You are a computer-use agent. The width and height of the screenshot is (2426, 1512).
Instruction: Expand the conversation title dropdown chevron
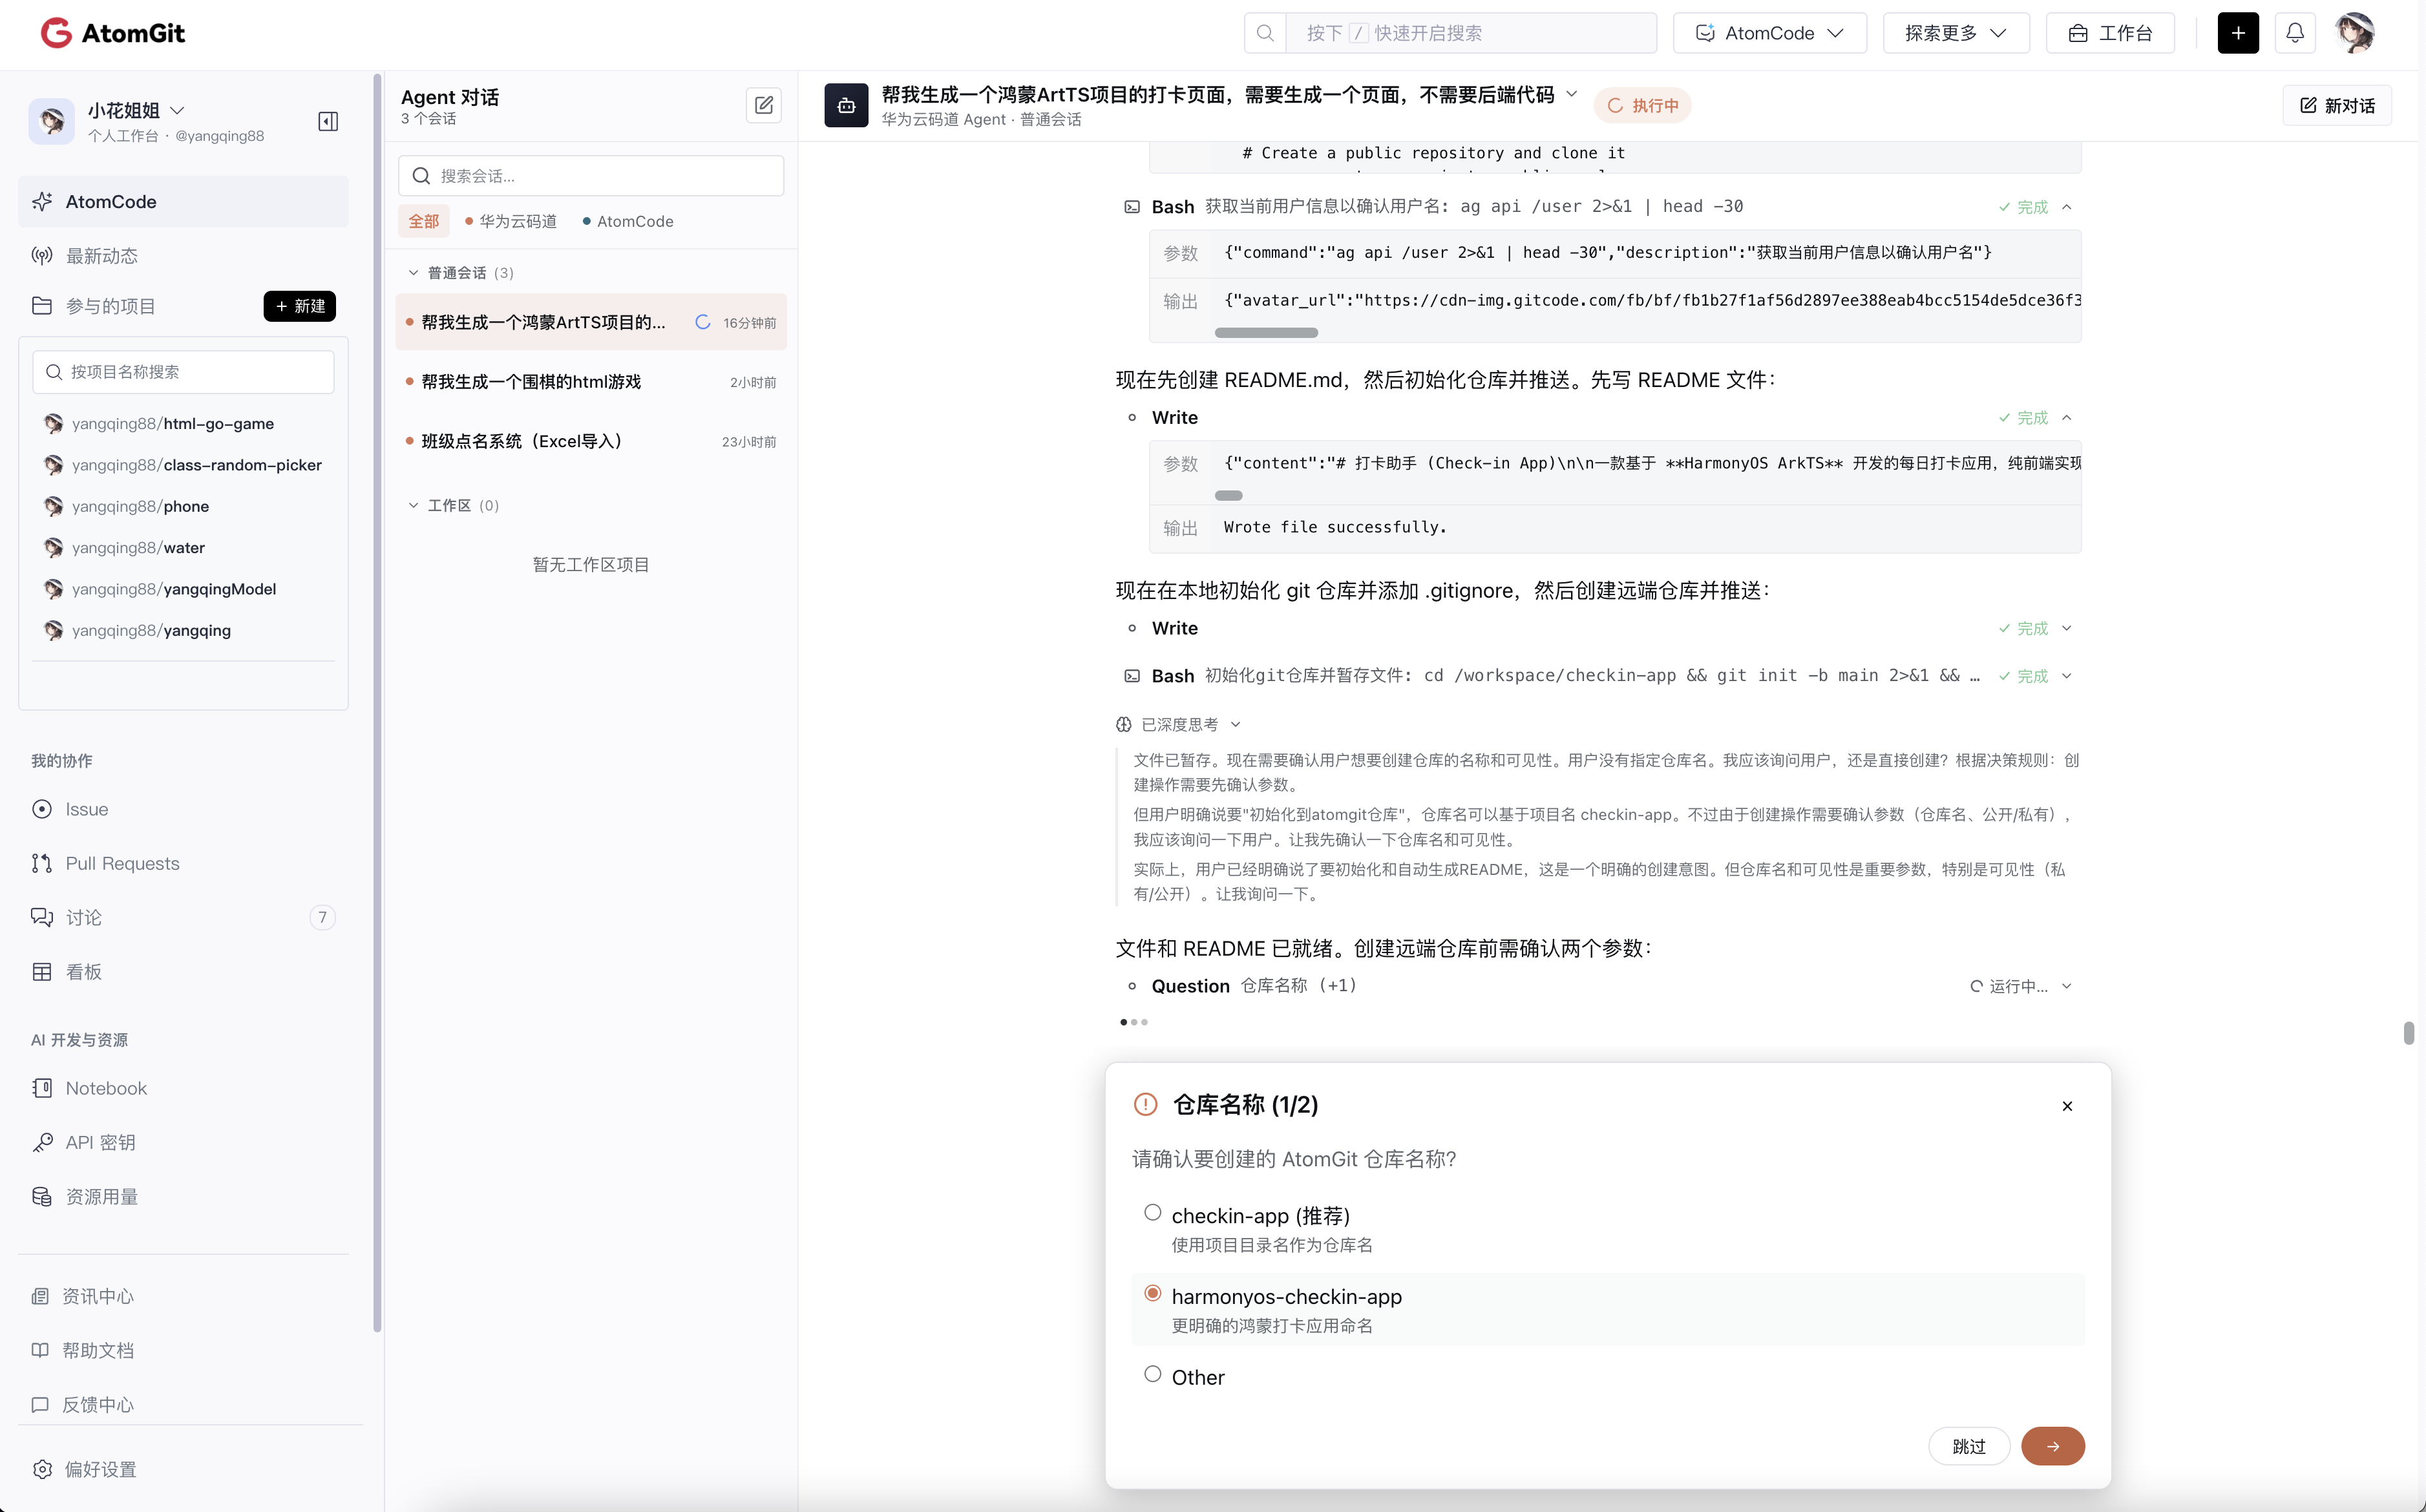[x=1572, y=94]
